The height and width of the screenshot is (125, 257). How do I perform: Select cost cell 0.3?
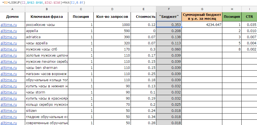tap(143, 49)
